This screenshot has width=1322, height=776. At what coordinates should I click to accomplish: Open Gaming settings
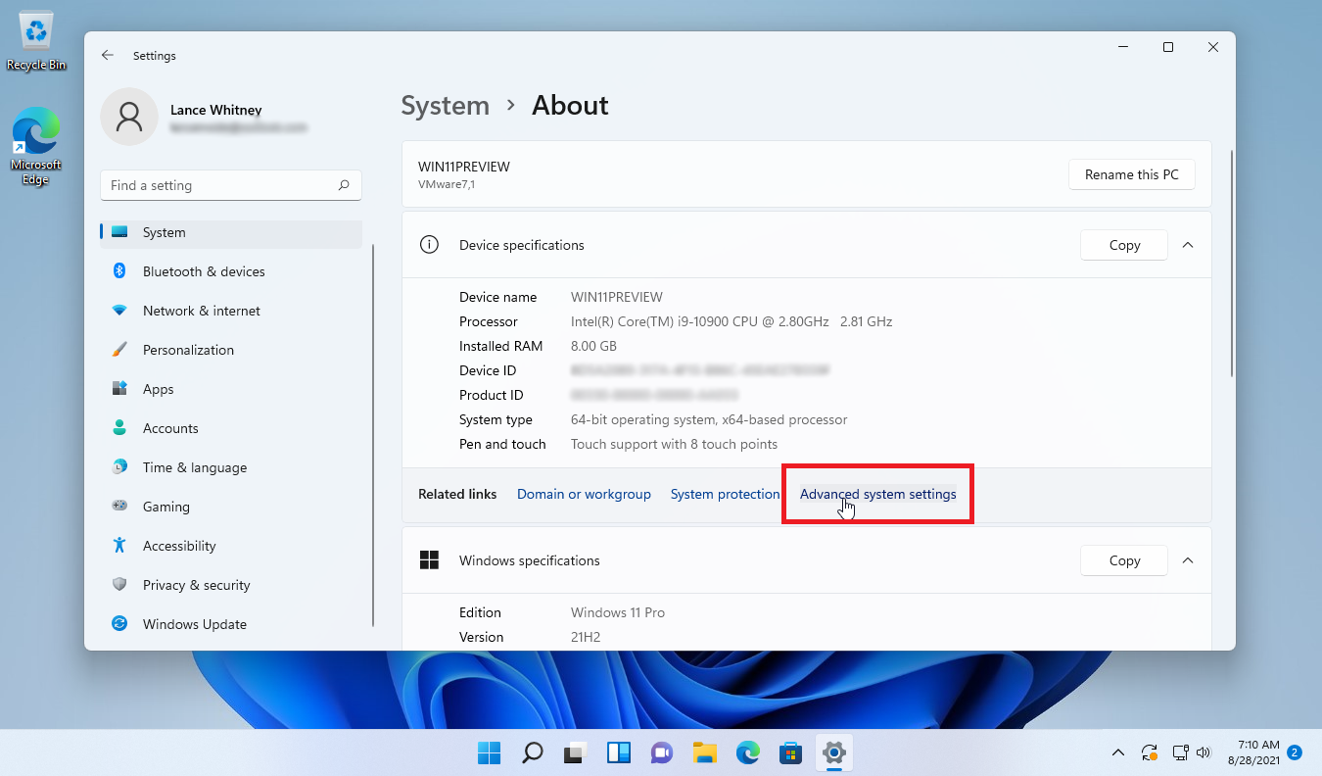click(231, 507)
